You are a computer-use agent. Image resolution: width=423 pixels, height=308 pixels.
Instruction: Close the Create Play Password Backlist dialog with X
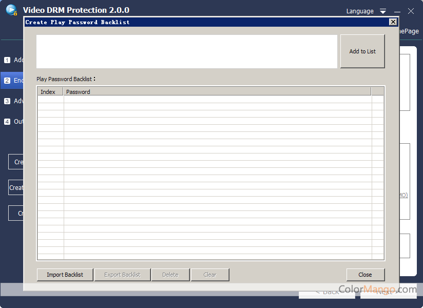[393, 22]
